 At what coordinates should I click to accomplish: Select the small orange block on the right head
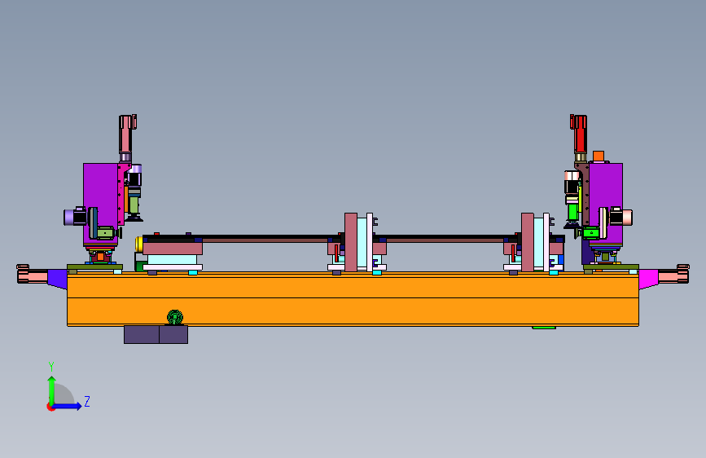tap(599, 156)
